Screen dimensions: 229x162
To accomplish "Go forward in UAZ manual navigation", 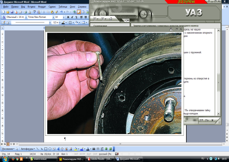I will pos(103,19).
